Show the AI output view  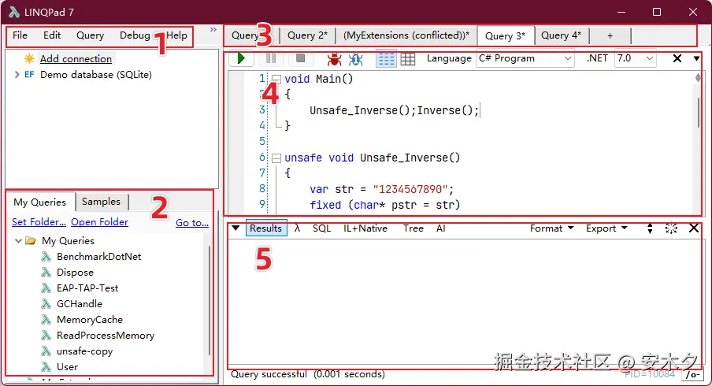[x=441, y=228]
